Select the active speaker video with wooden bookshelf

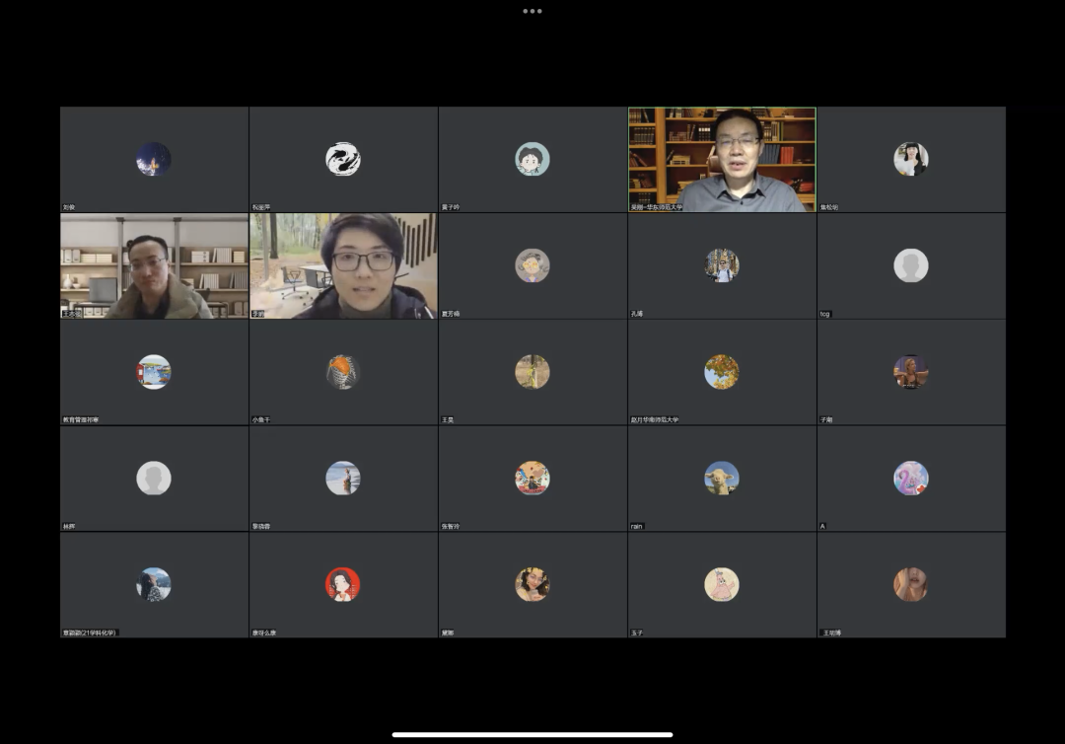(x=722, y=159)
